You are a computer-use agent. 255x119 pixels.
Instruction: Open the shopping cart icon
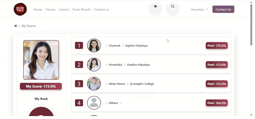[155, 7]
